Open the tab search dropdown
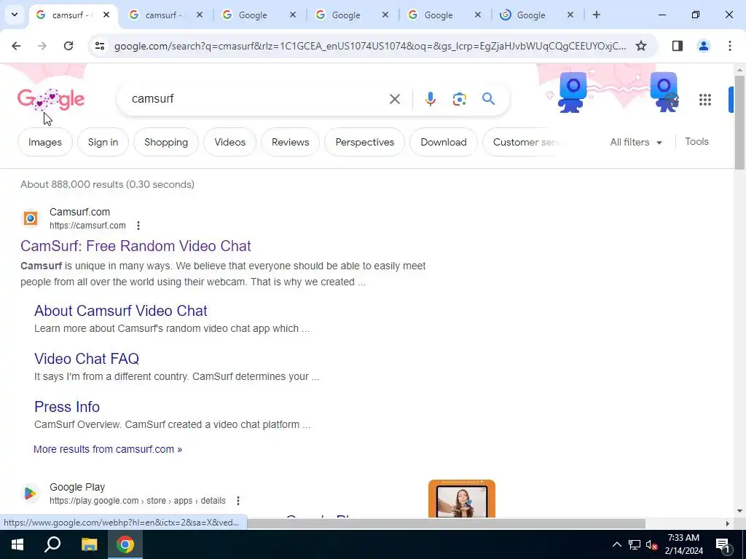Screen dimensions: 746x559 click(15, 15)
